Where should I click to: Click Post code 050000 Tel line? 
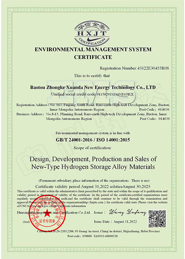pyautogui.click(x=92, y=236)
